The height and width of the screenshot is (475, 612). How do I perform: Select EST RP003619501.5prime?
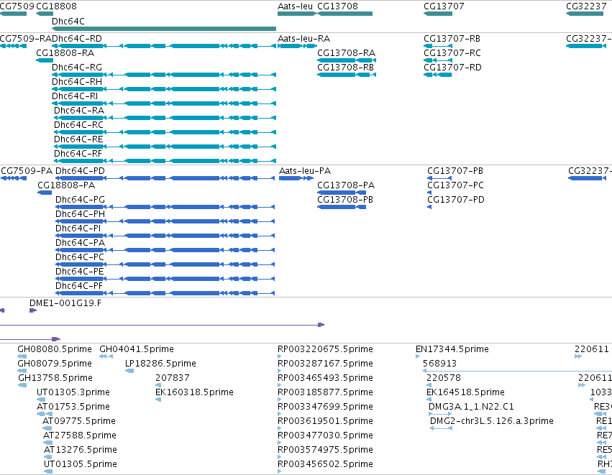[280, 428]
